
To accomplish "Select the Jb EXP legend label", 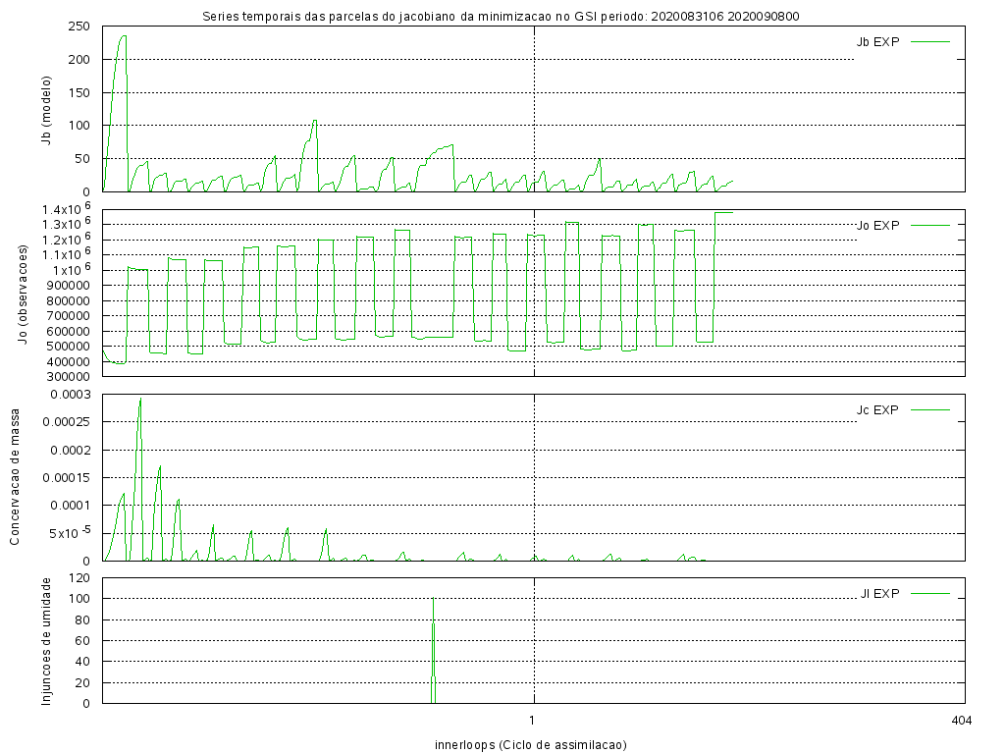I will [x=877, y=41].
